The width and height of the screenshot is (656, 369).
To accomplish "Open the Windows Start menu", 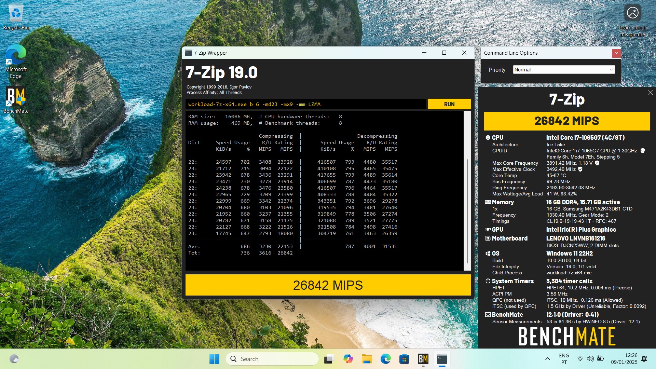I will pyautogui.click(x=214, y=359).
